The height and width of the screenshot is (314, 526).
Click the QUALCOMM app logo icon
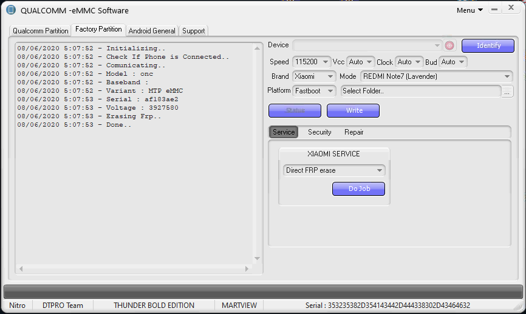pyautogui.click(x=11, y=10)
